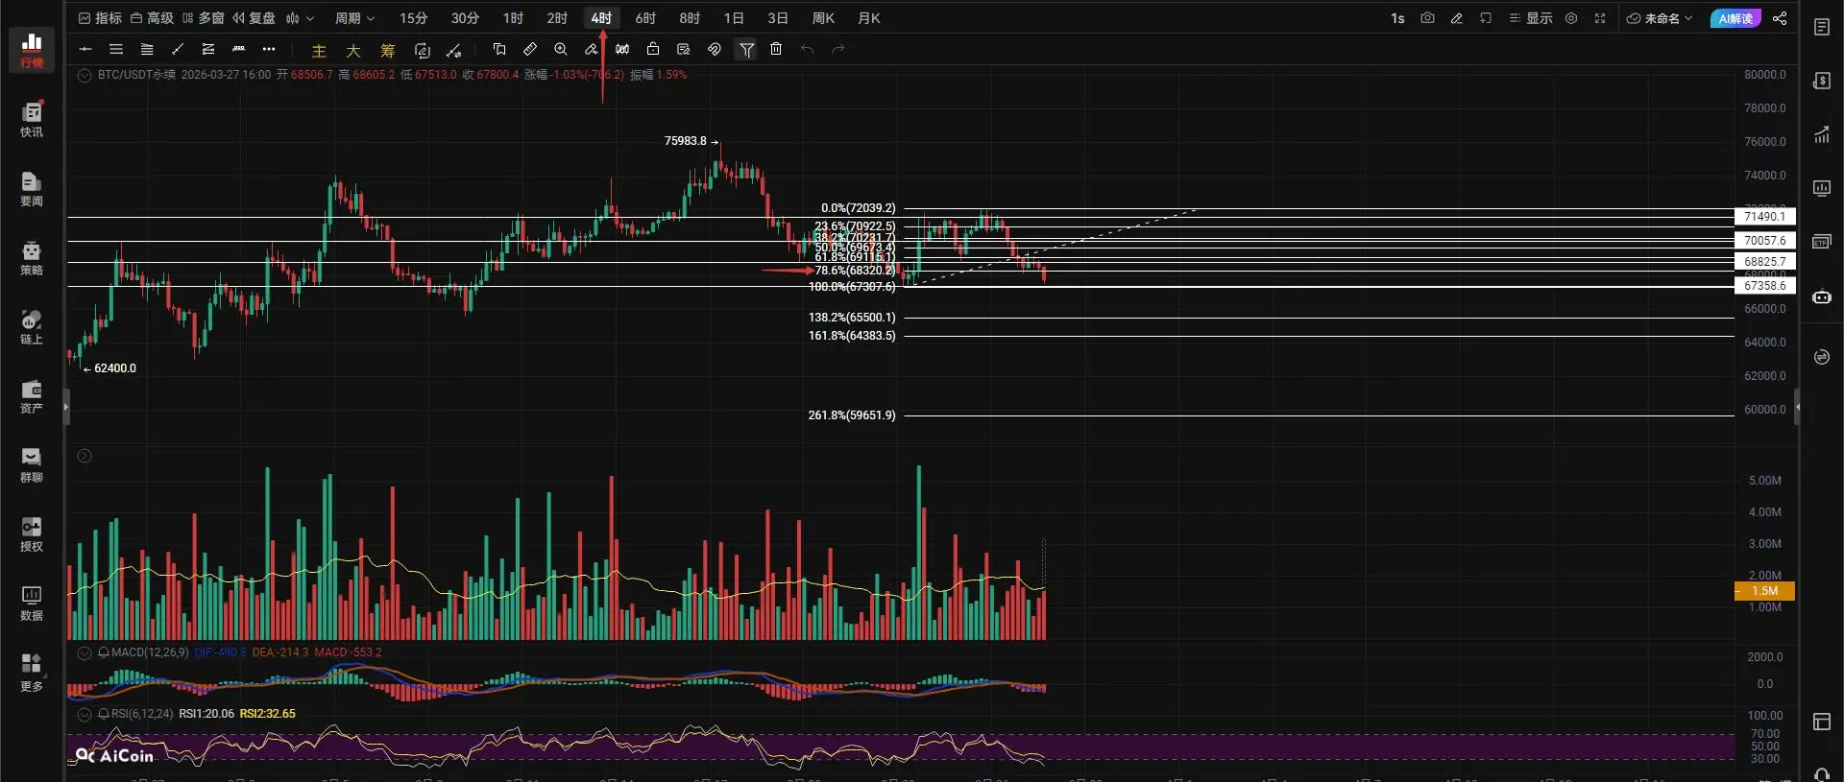Click the 高级 advanced button
Image resolution: width=1844 pixels, height=782 pixels.
[152, 18]
